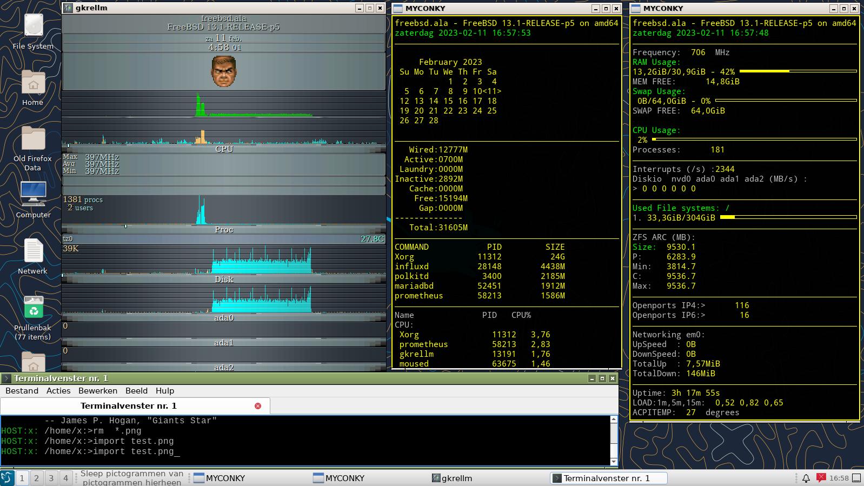This screenshot has width=864, height=486.
Task: Close the Terminalvenster nr. 1 tab
Action: 258,406
